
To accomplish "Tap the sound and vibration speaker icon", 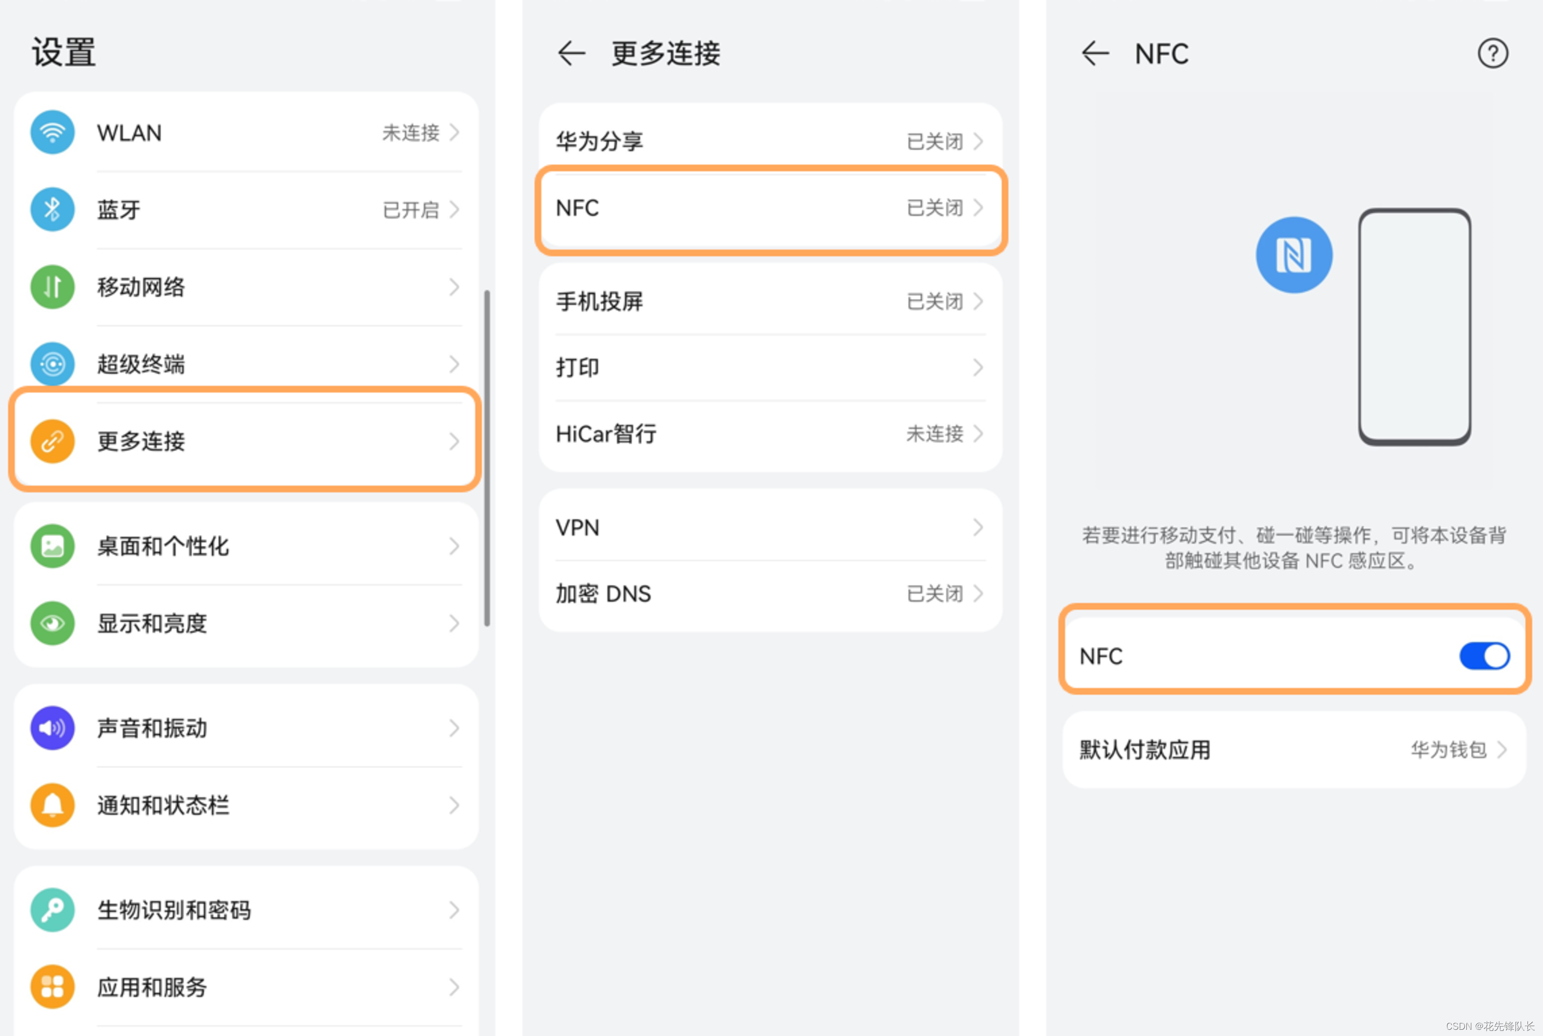I will 52,728.
